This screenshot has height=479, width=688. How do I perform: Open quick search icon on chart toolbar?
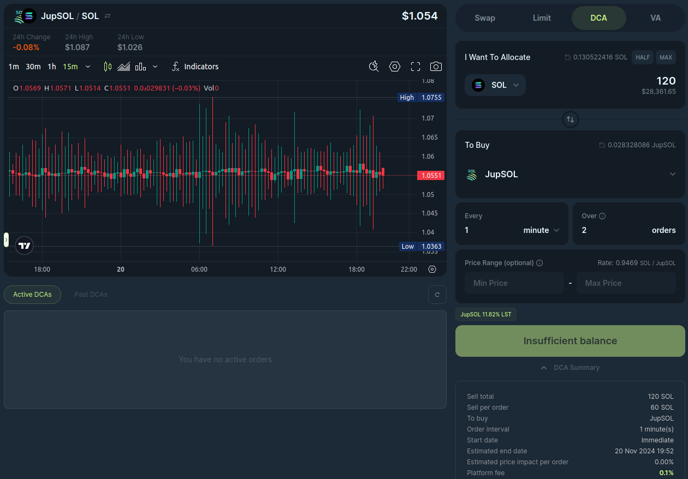(x=374, y=67)
